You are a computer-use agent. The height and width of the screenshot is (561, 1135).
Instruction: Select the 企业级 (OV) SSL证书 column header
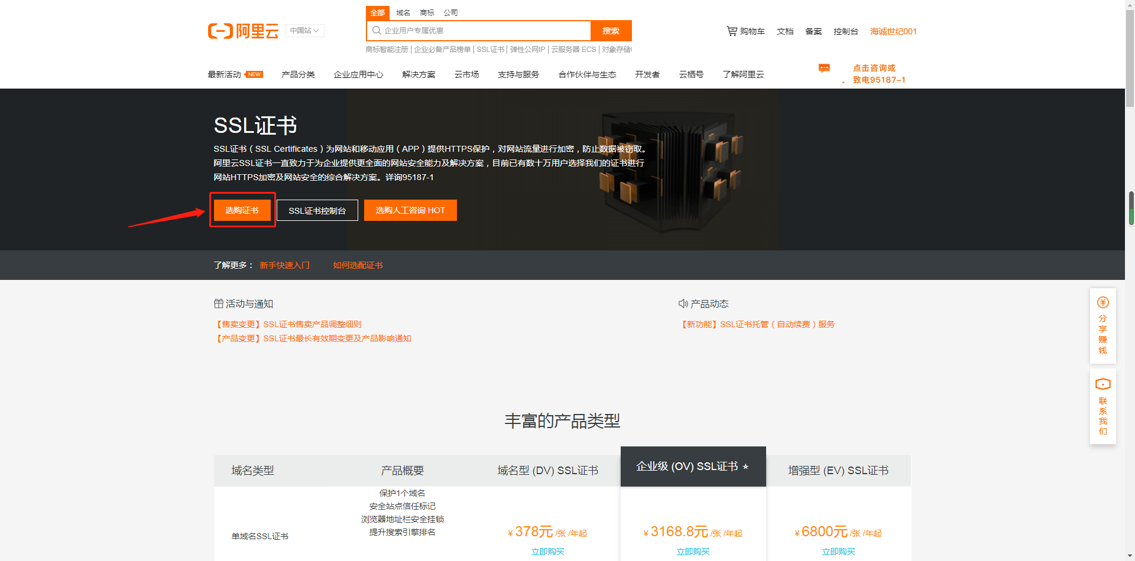tap(693, 467)
